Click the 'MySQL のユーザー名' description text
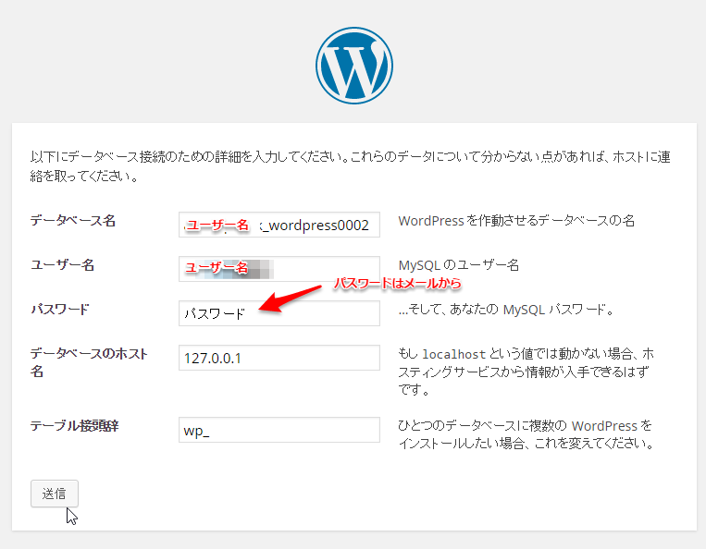This screenshot has height=549, width=706. [458, 265]
